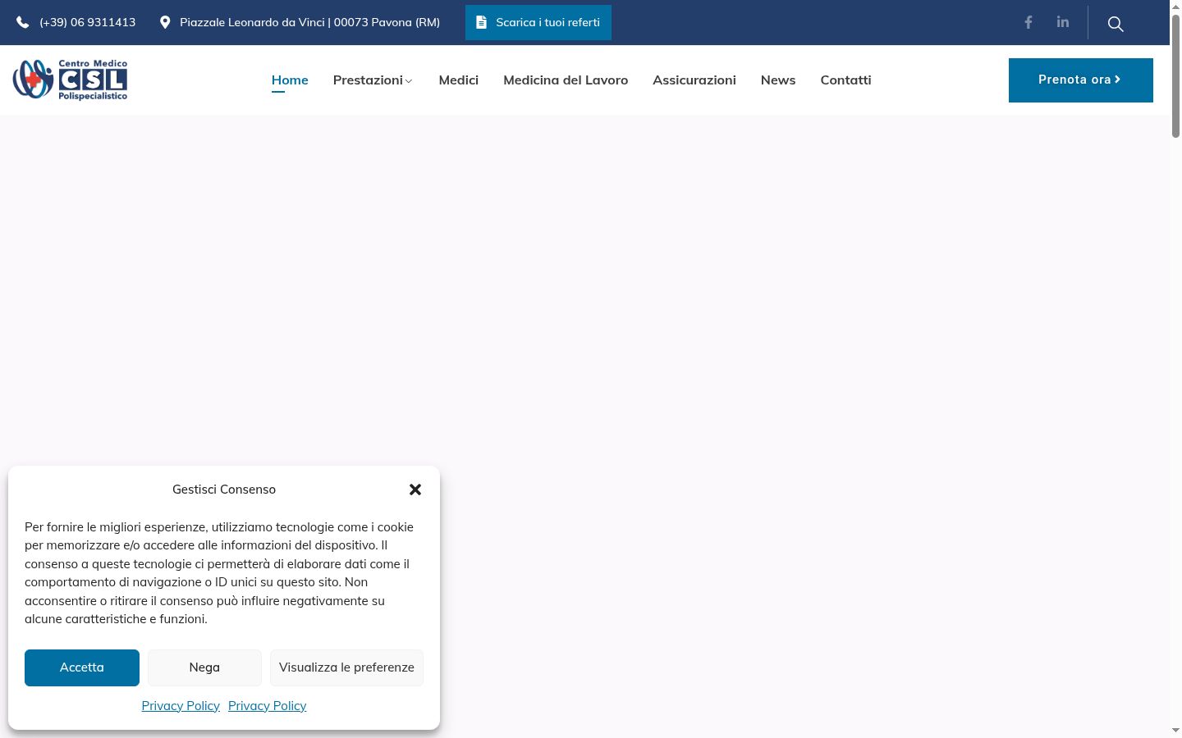Open Medicina del Lavoro page
1182x738 pixels.
[566, 80]
